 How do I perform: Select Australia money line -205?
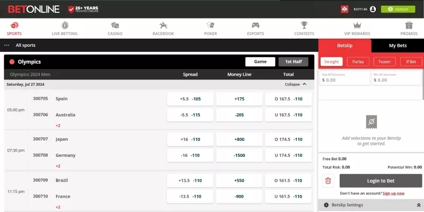coord(240,115)
